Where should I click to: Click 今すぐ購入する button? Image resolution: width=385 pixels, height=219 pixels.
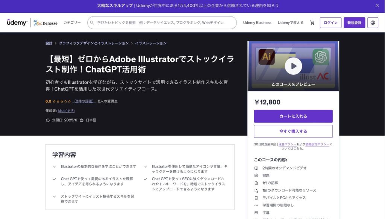tap(293, 131)
